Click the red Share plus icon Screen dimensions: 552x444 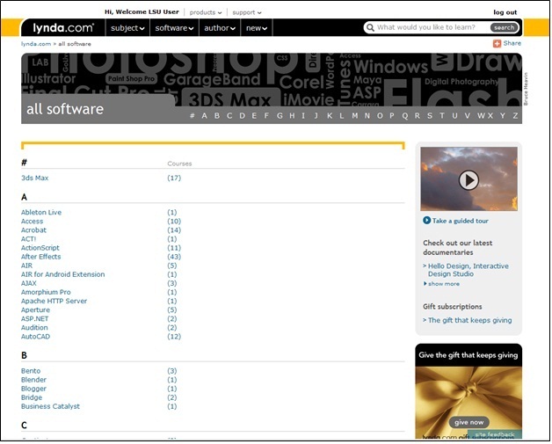tap(497, 43)
